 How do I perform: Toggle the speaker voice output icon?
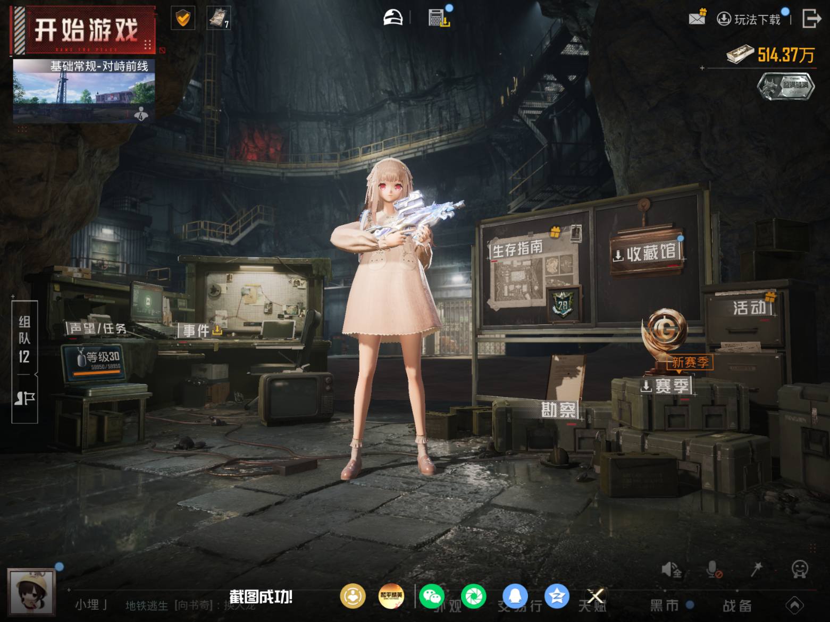(x=671, y=570)
